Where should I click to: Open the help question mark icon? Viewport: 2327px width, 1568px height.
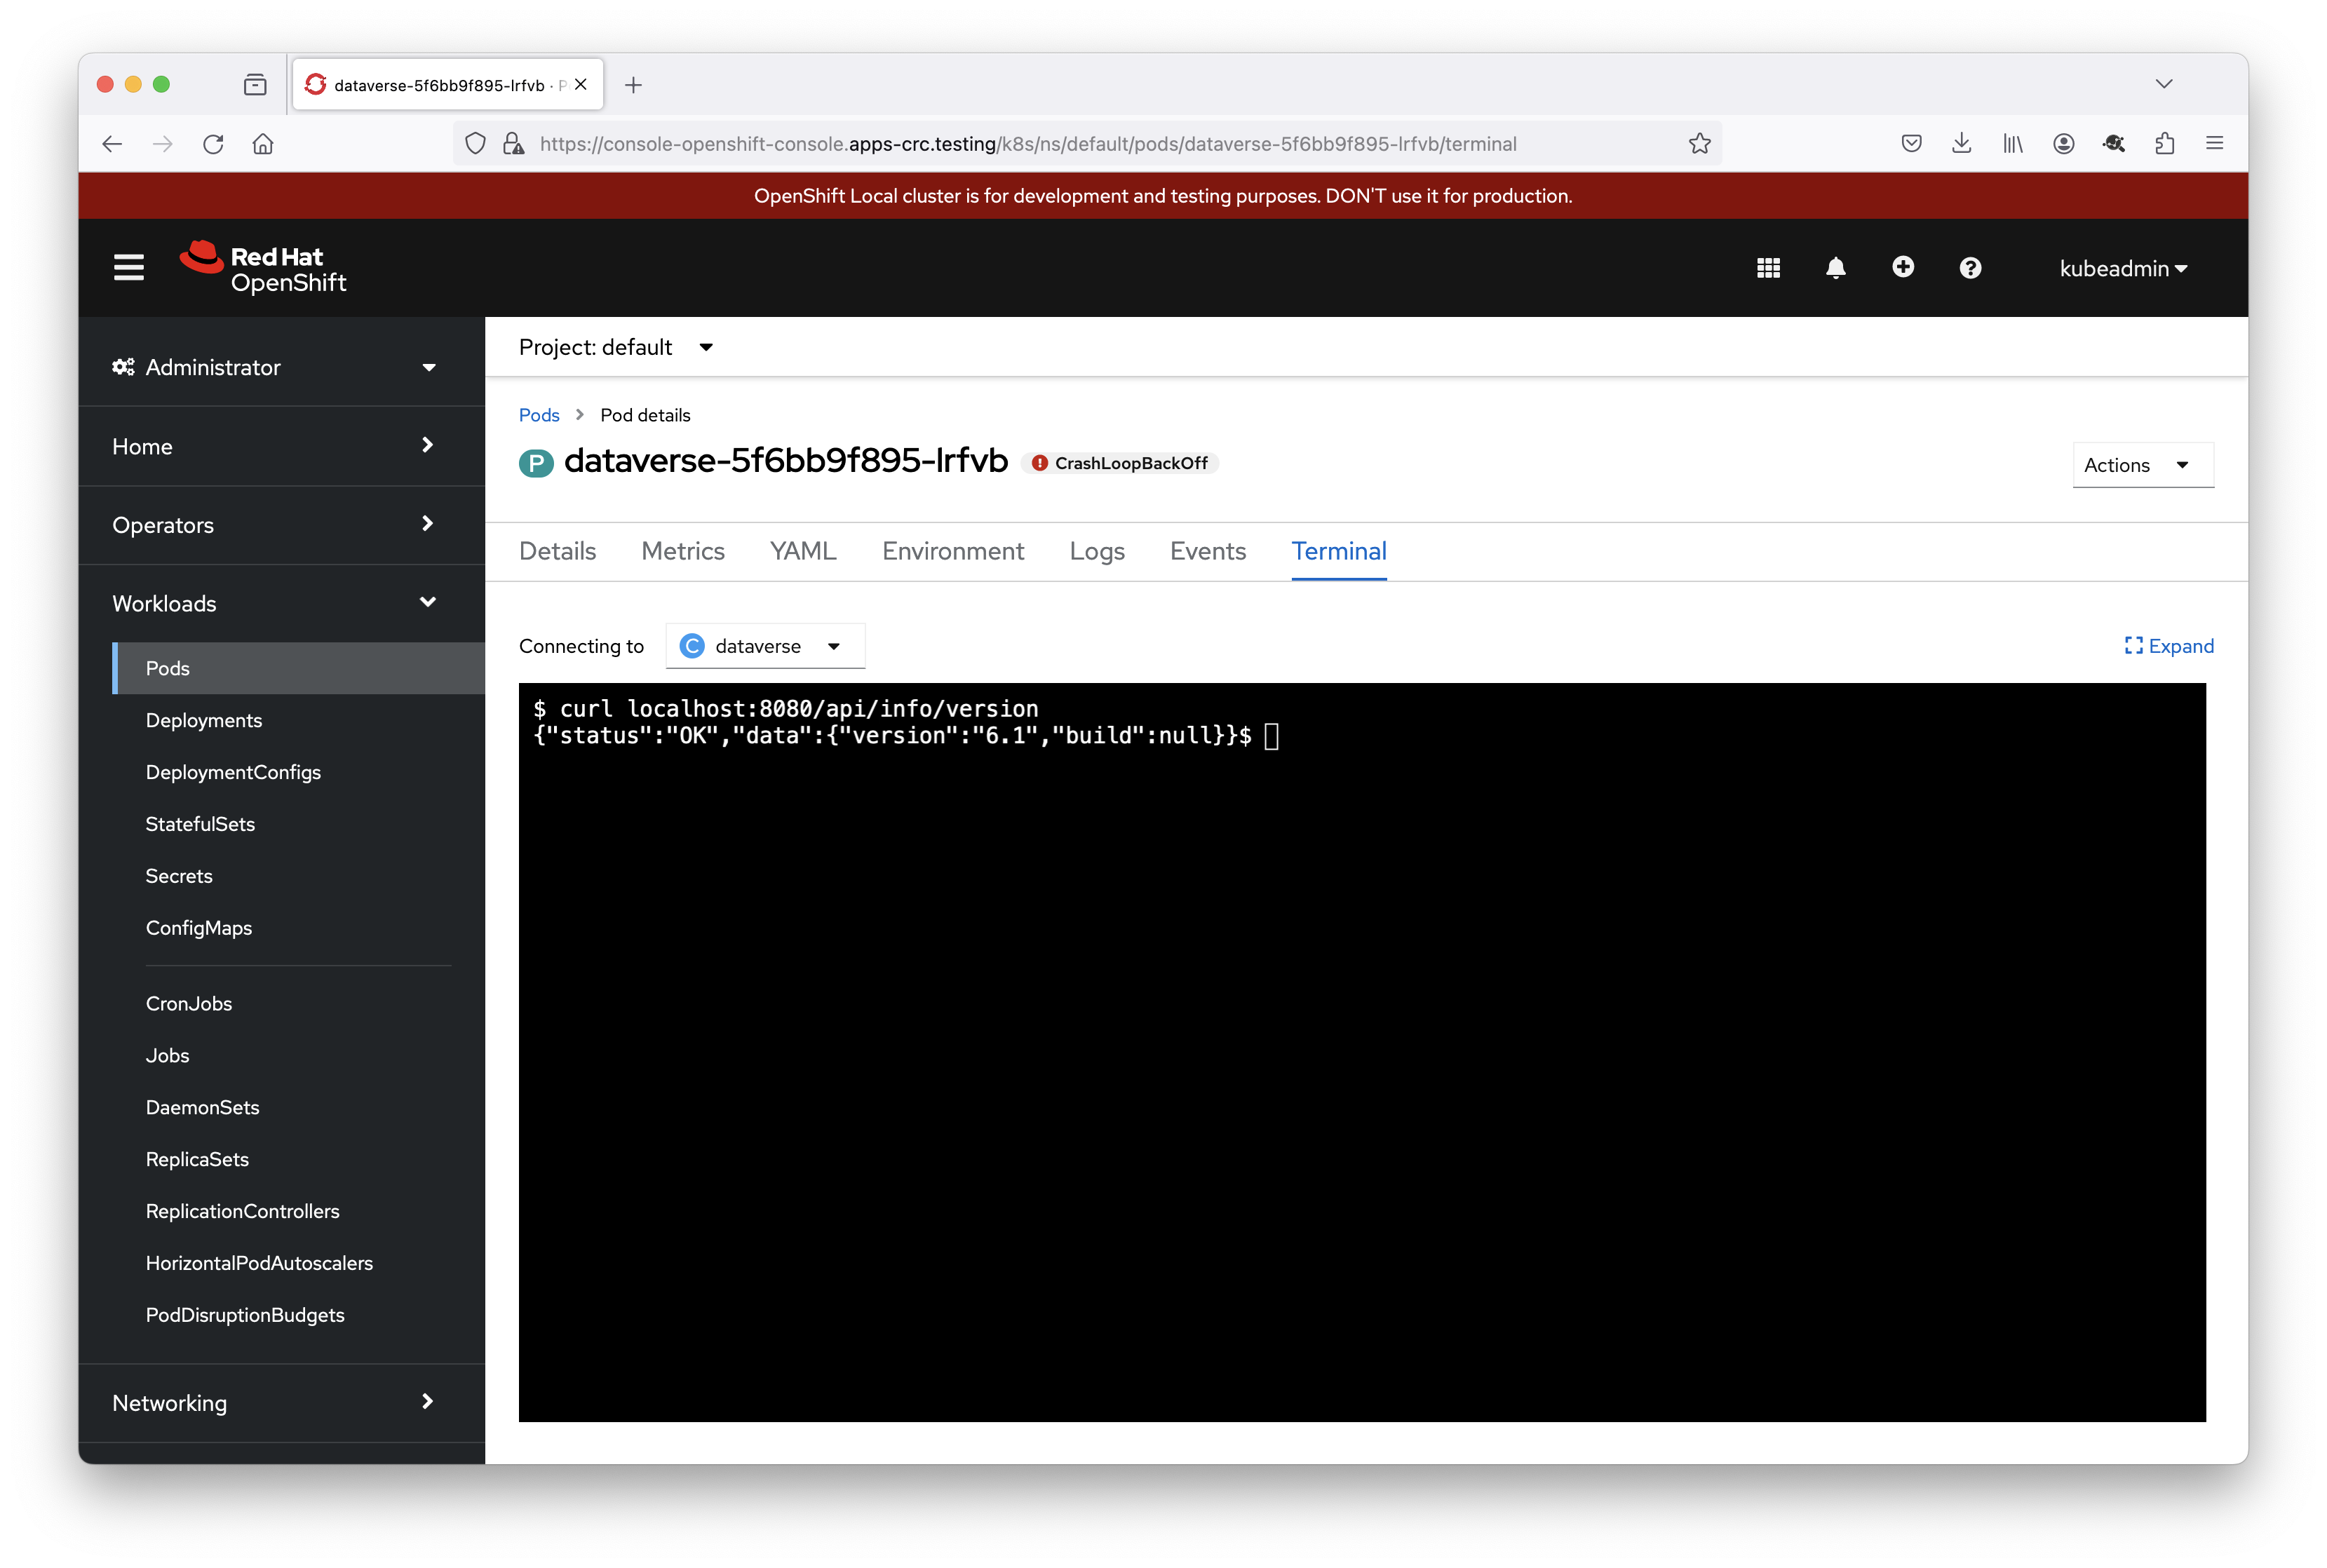[x=1970, y=268]
